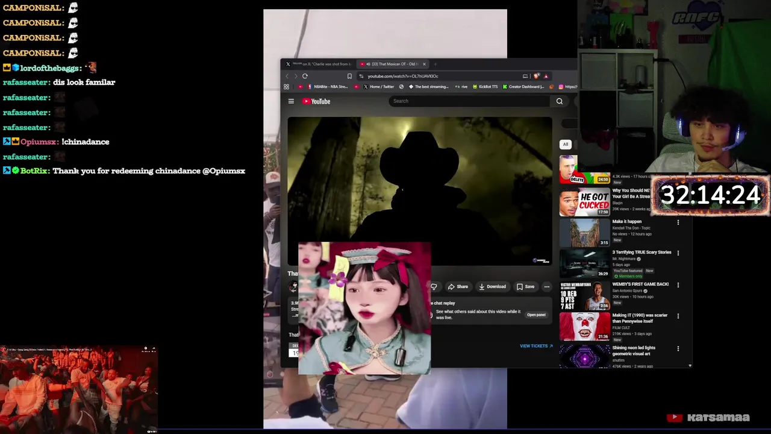
Task: Open the Creator Dashboard bookmark
Action: pos(524,87)
